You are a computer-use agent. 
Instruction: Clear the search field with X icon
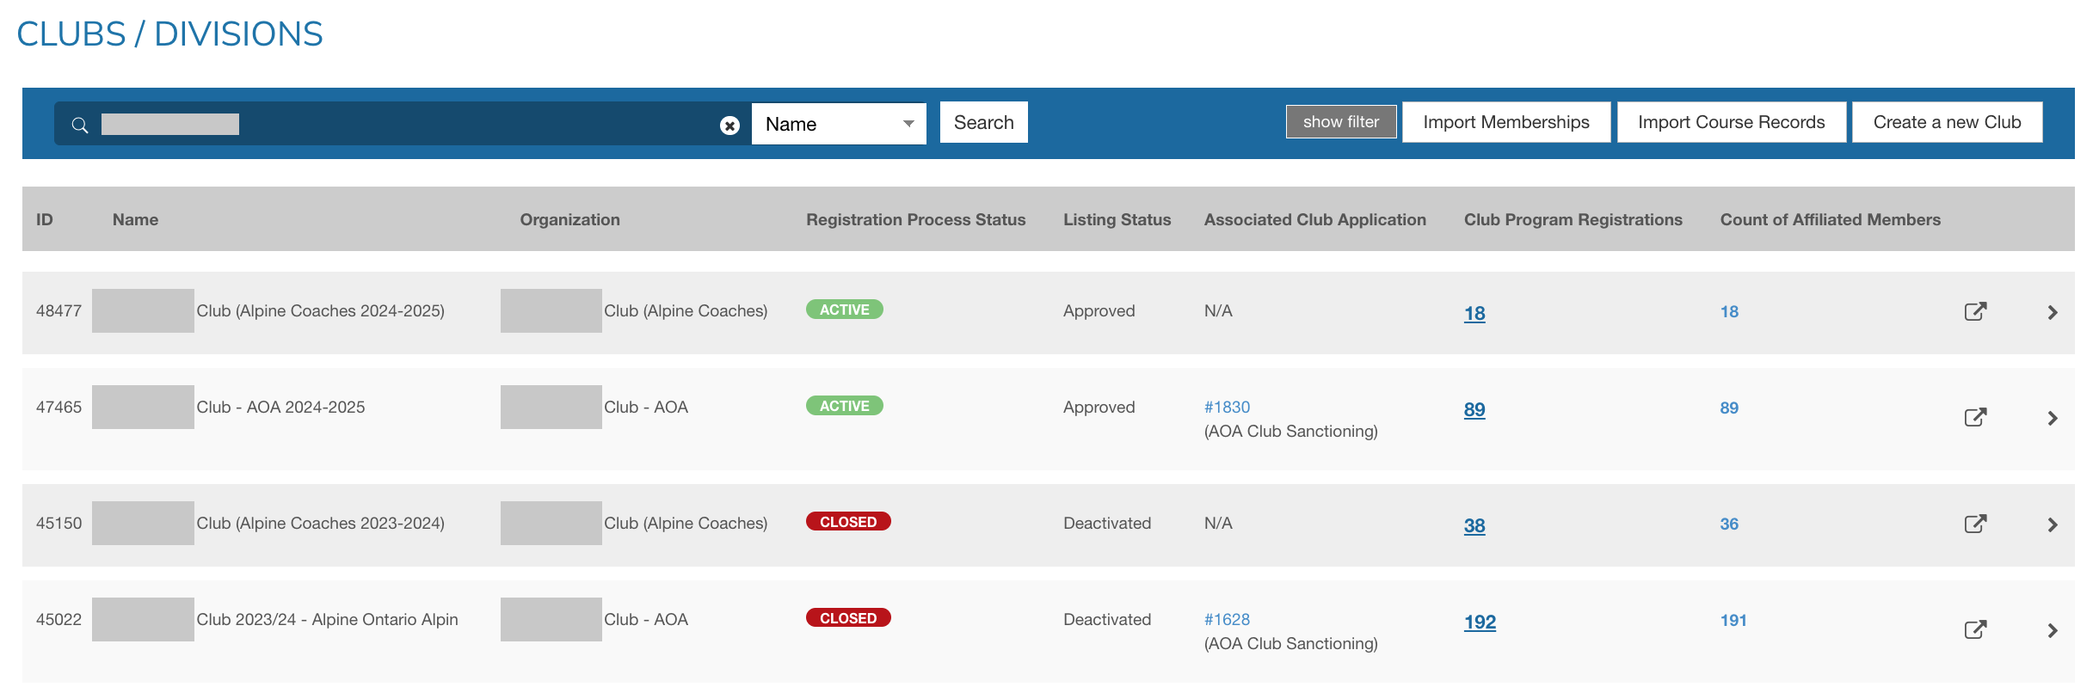pyautogui.click(x=729, y=126)
